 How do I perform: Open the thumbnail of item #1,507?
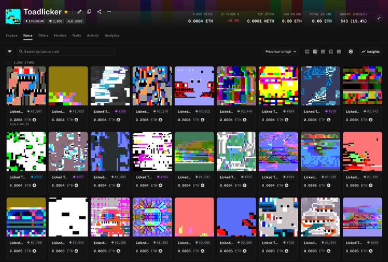(x=26, y=85)
